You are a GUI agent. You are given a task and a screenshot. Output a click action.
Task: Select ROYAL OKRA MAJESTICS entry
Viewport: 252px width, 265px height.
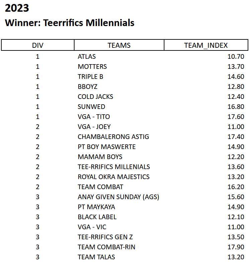click(x=114, y=177)
